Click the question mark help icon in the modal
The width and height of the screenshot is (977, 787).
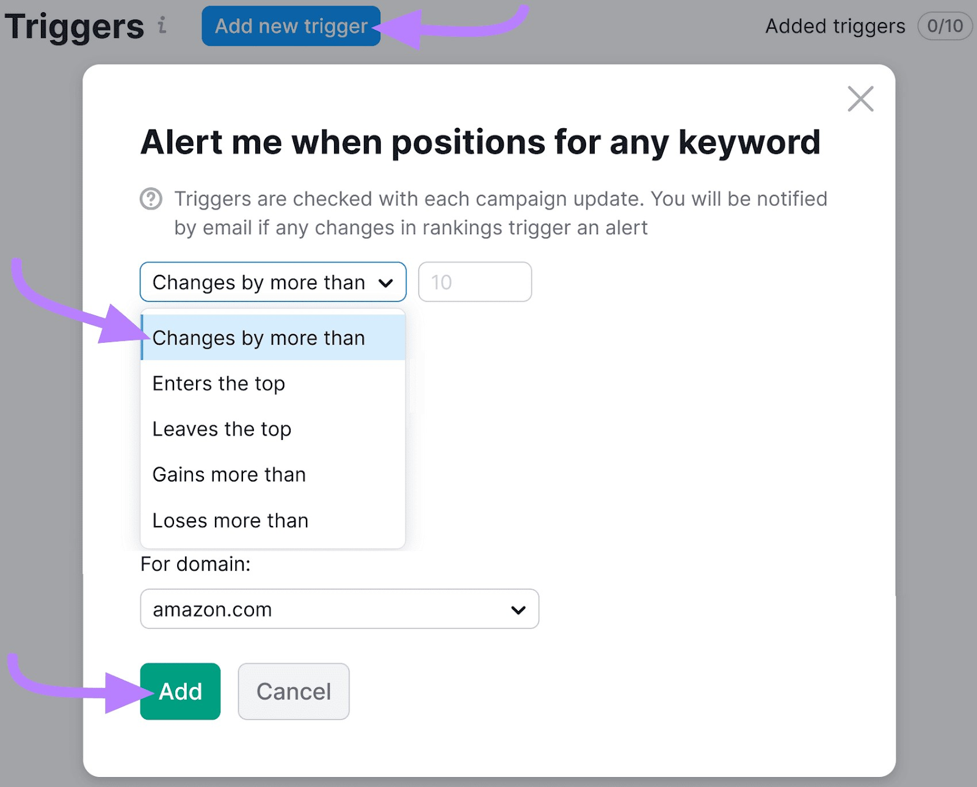click(151, 199)
